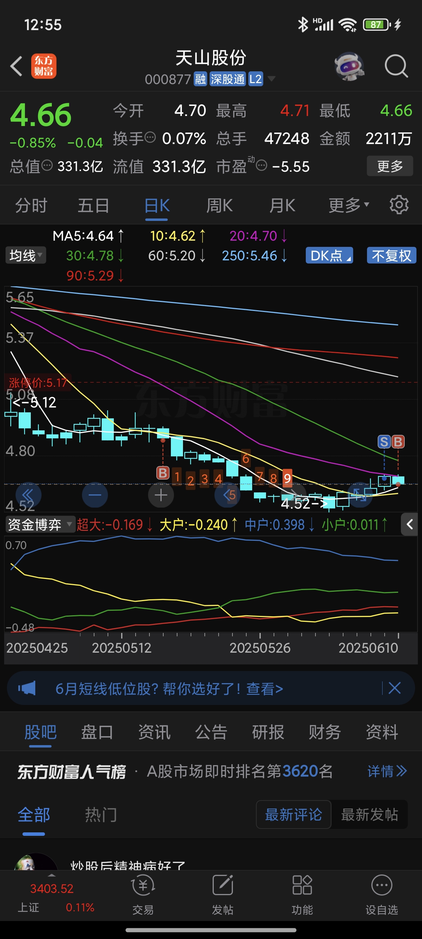Image resolution: width=422 pixels, height=939 pixels.
Task: Sort by 最新发帖
Action: pos(369,814)
